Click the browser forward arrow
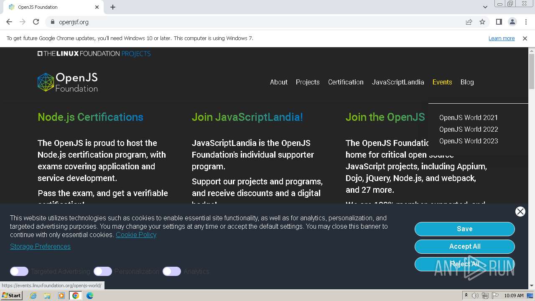The image size is (535, 301). (23, 22)
